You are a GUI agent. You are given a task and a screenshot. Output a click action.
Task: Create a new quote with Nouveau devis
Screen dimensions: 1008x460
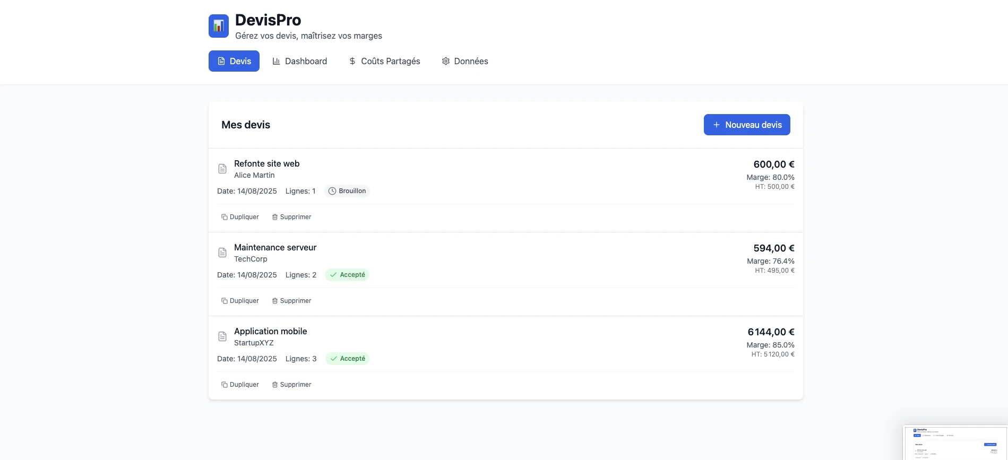pos(747,125)
